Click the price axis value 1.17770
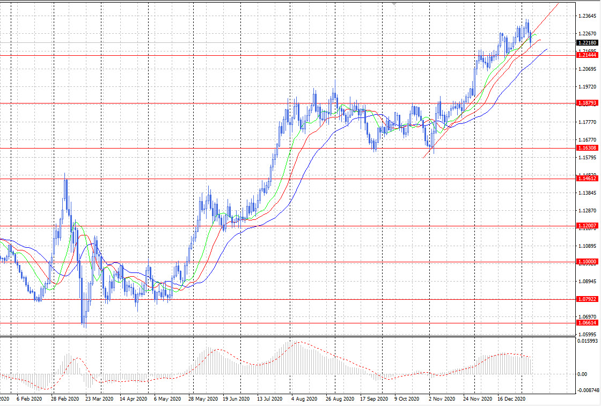 587,122
